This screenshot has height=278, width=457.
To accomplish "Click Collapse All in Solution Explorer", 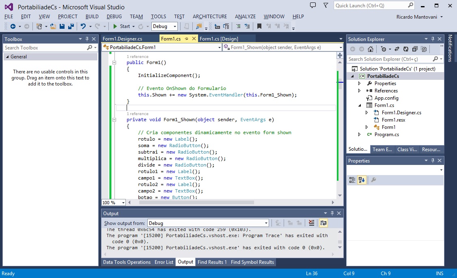I will coord(414,49).
